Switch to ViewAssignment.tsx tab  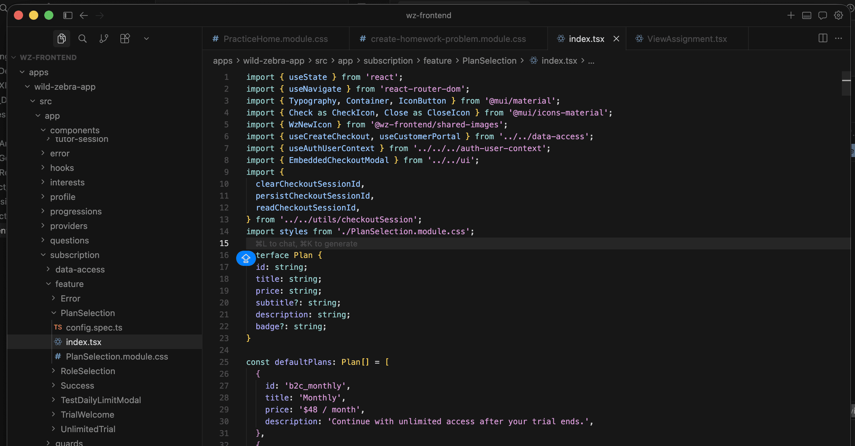[x=686, y=39]
